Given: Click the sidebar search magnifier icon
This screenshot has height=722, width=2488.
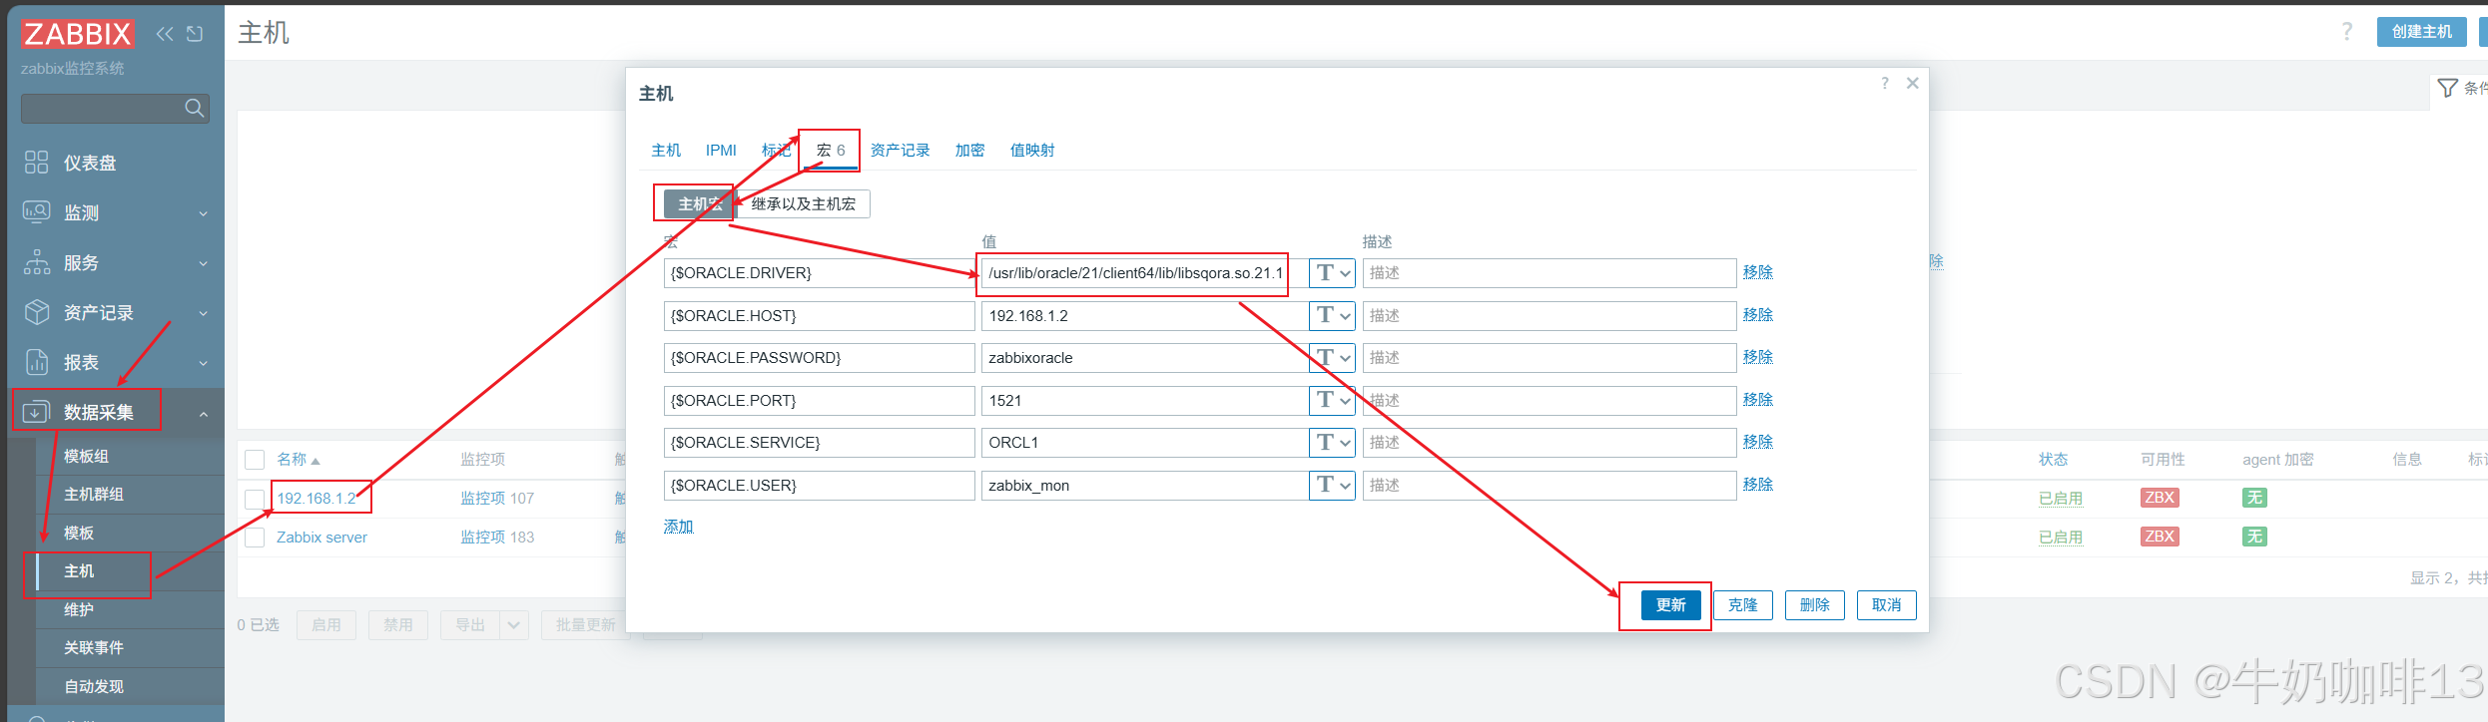Looking at the screenshot, I should tap(195, 108).
